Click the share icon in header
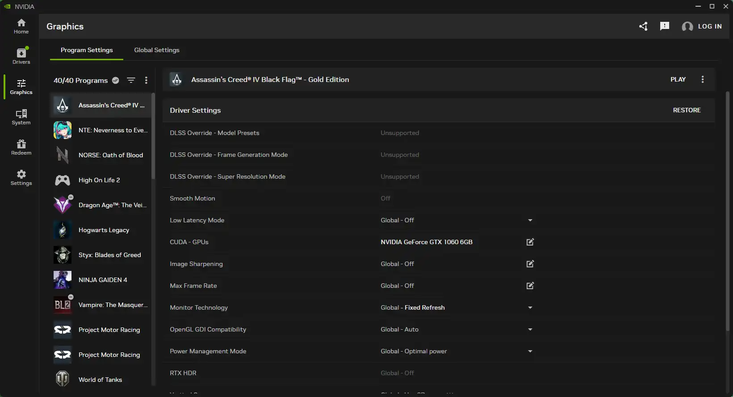733x397 pixels. [x=643, y=26]
